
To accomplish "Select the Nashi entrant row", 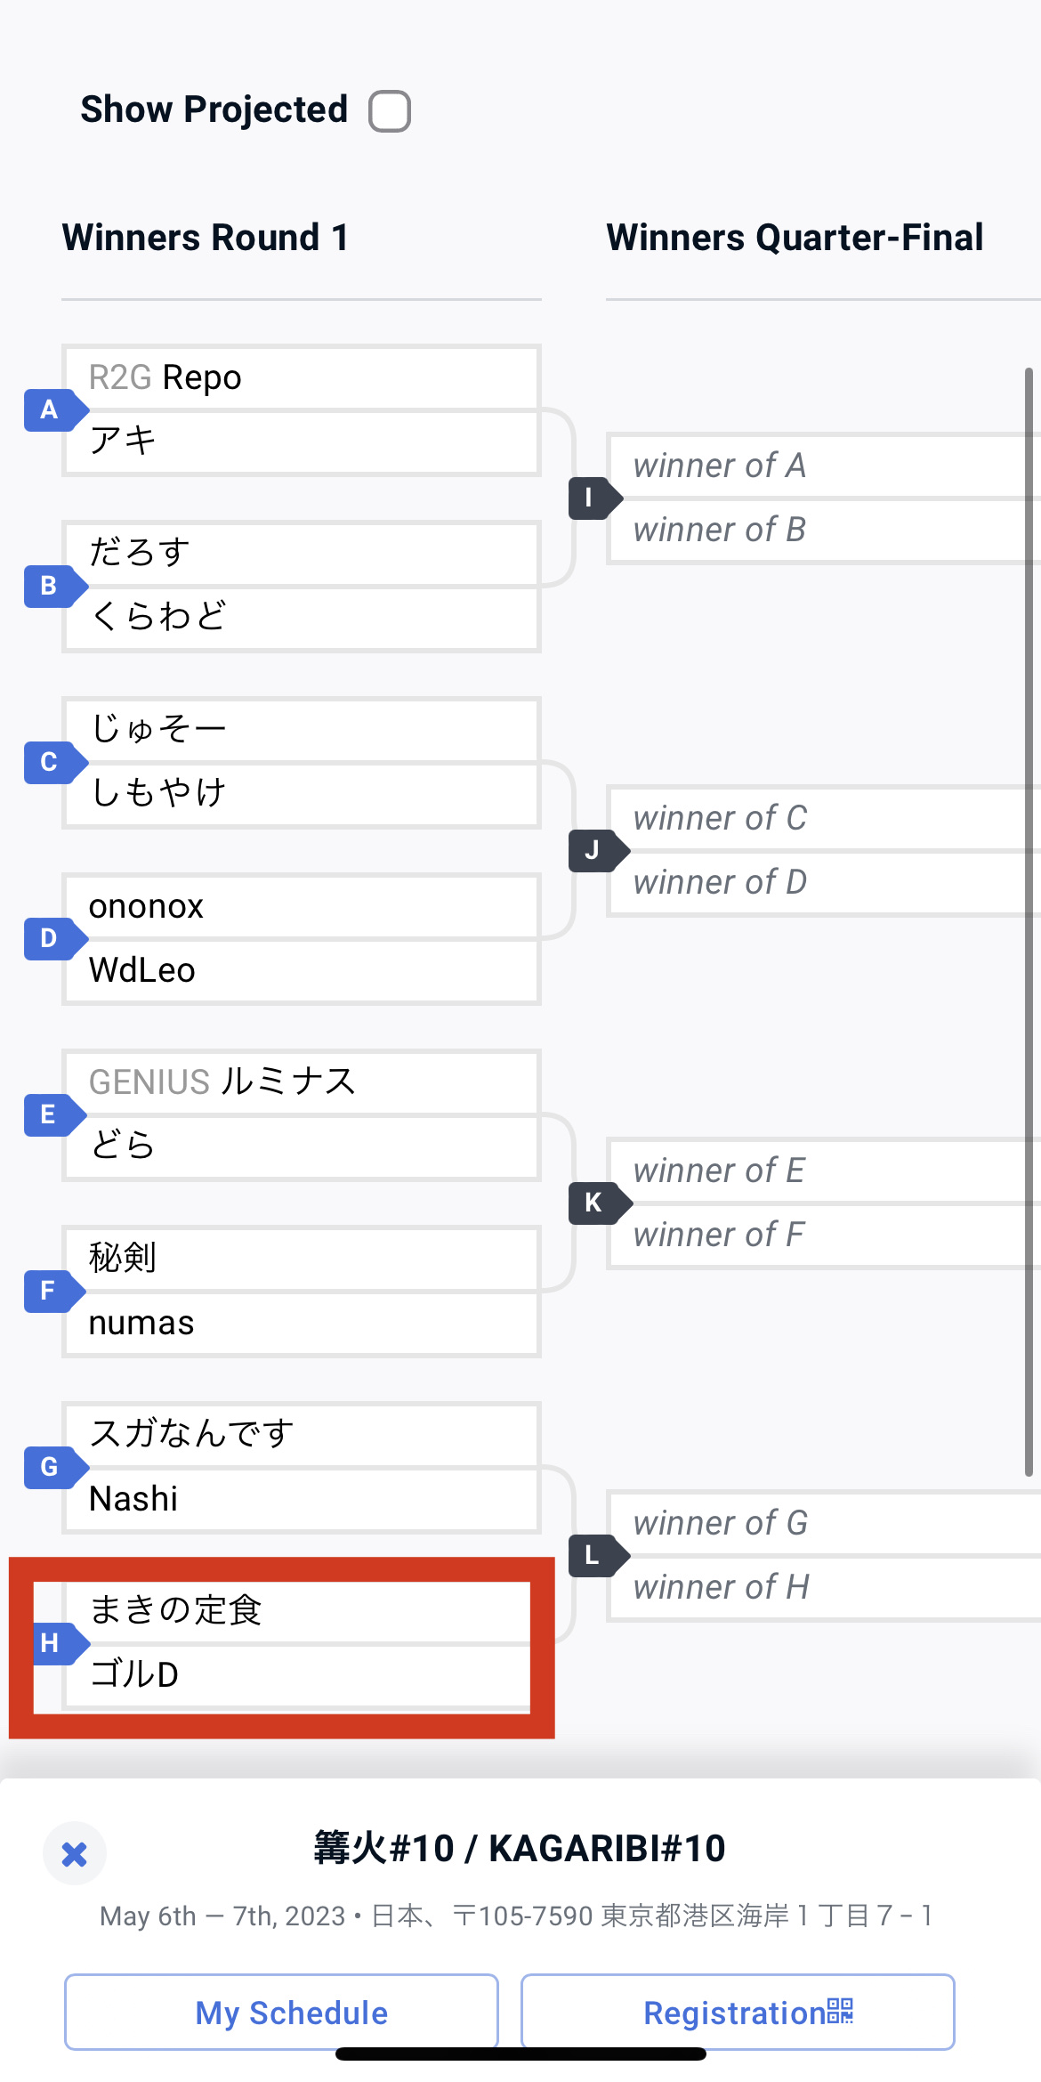I will pyautogui.click(x=301, y=1500).
